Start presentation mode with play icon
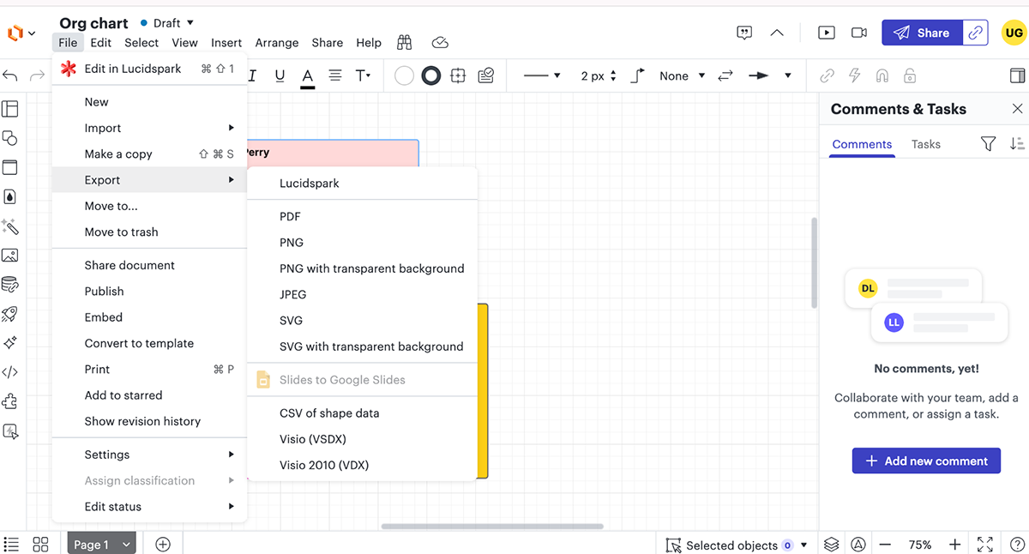 826,33
